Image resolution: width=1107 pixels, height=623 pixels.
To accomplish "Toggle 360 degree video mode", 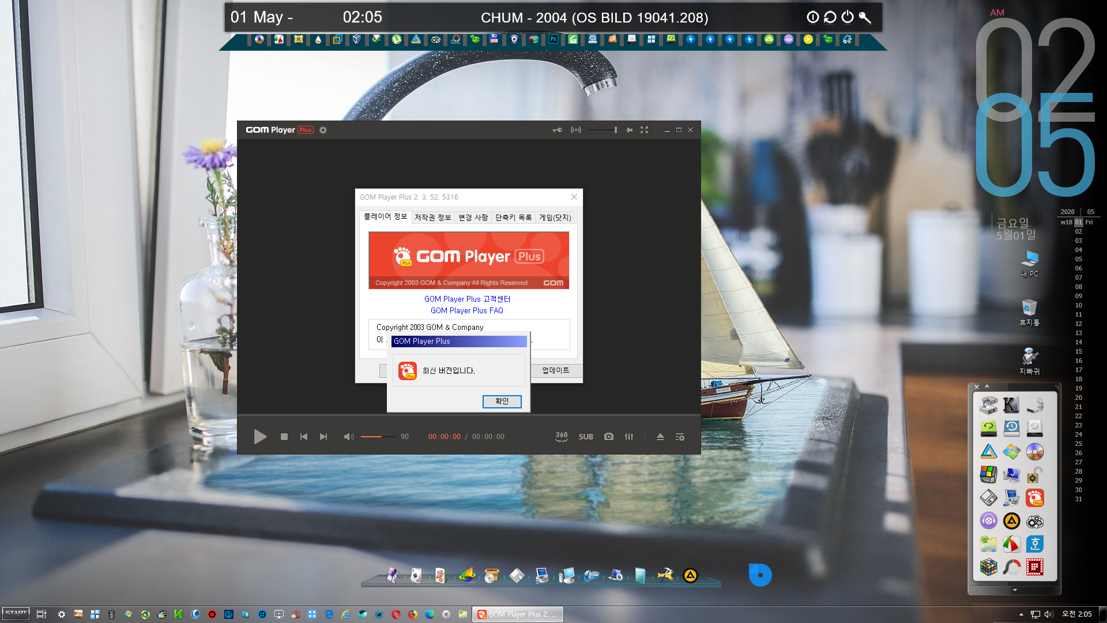I will (562, 437).
